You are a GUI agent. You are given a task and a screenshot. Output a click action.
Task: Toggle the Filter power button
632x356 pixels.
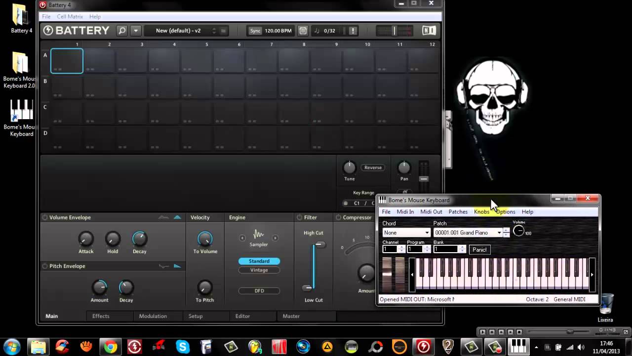click(299, 218)
